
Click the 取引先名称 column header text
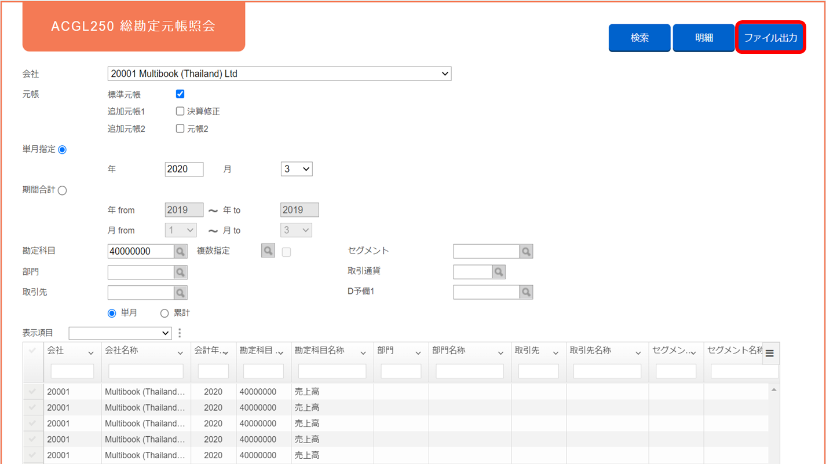point(590,351)
